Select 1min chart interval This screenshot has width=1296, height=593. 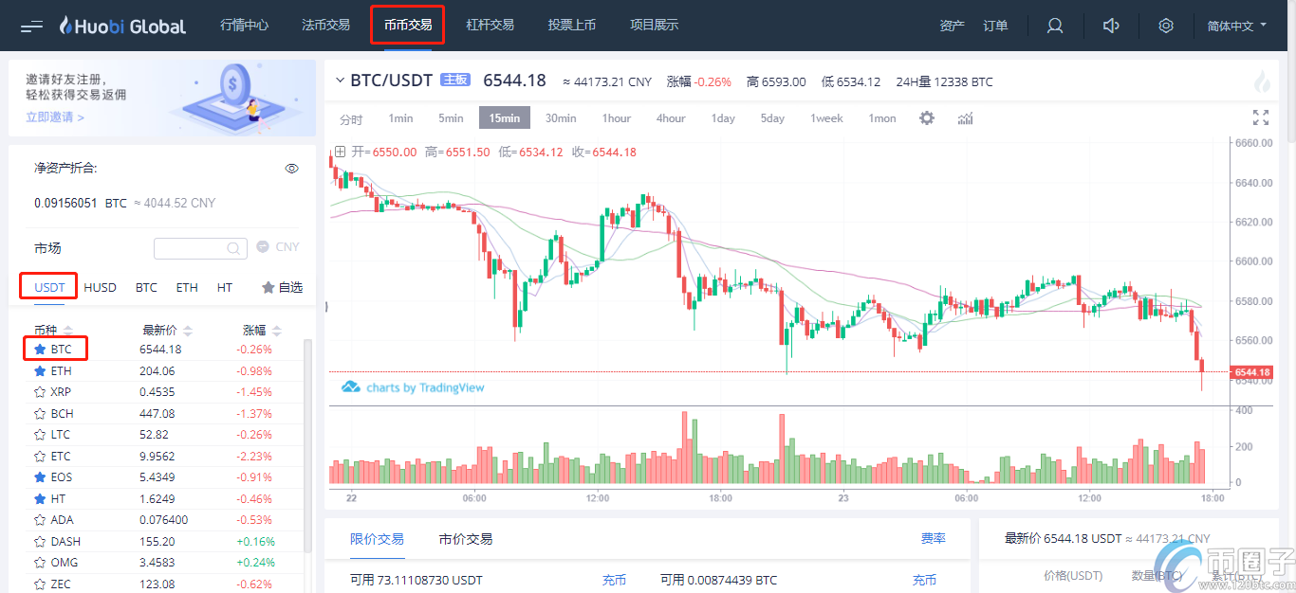click(400, 118)
